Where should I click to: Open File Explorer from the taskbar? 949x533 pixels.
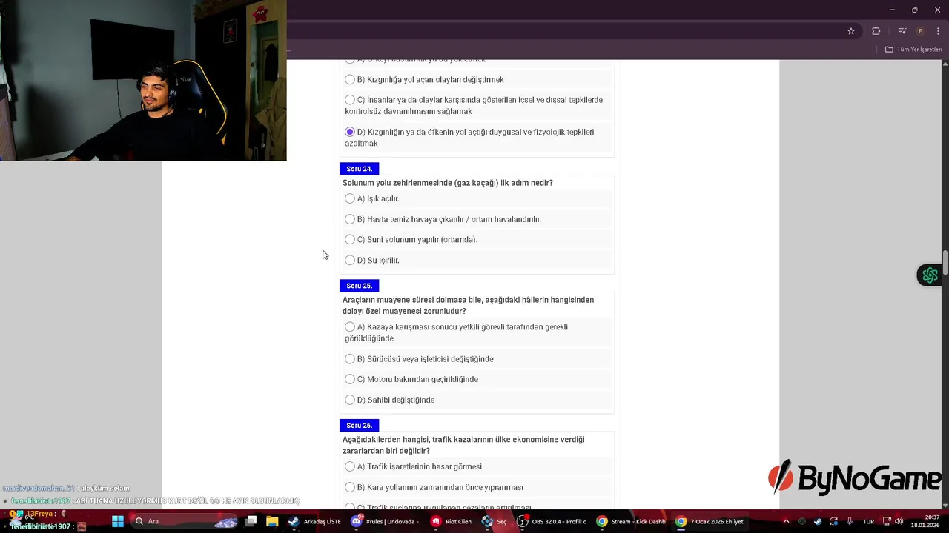(272, 521)
